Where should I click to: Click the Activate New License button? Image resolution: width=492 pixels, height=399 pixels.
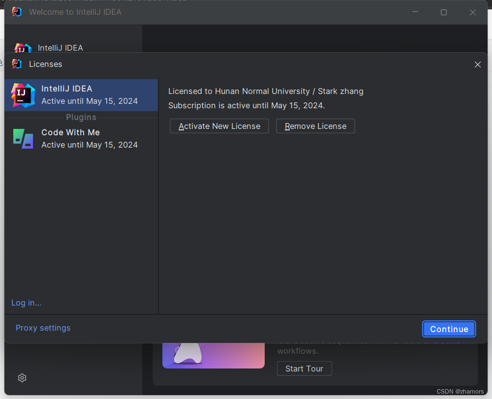tap(219, 126)
